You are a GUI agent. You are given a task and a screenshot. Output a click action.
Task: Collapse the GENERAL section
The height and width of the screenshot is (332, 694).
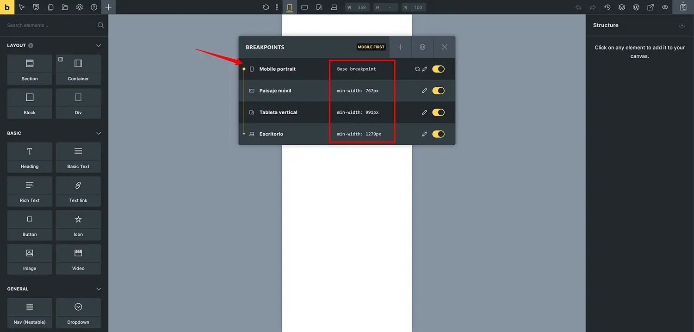(x=99, y=289)
